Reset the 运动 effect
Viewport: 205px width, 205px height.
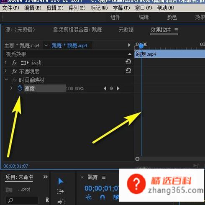[x=128, y=62]
